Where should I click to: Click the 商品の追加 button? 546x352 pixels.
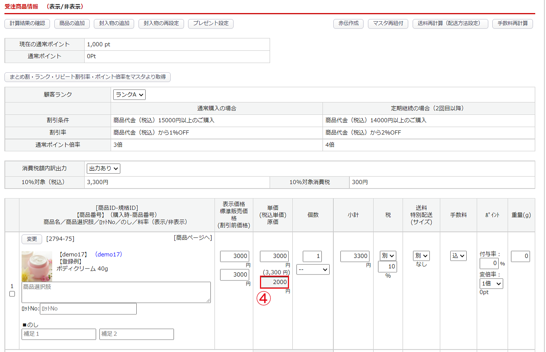[72, 23]
